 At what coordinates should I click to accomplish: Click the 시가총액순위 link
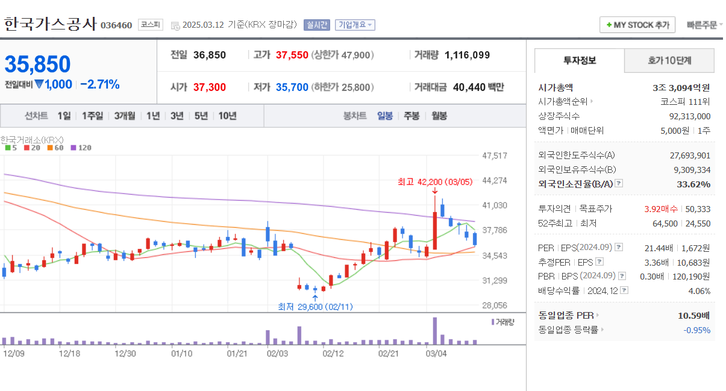tap(563, 102)
